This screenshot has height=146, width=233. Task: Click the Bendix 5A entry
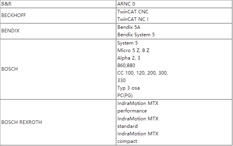[129, 27]
